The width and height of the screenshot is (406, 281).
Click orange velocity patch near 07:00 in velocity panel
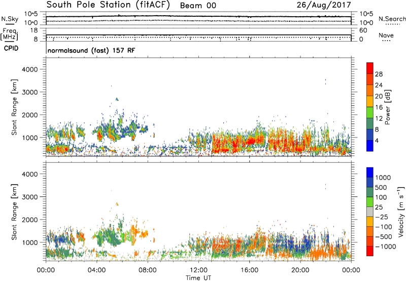pyautogui.click(x=133, y=231)
